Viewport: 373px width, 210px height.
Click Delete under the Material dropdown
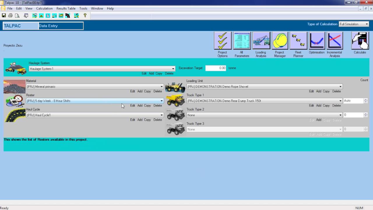click(x=158, y=91)
